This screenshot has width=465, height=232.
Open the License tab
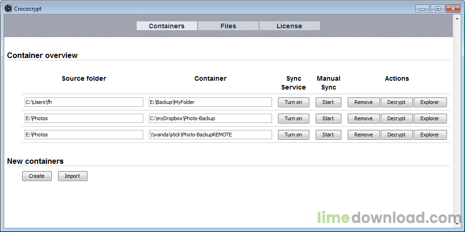coord(289,26)
